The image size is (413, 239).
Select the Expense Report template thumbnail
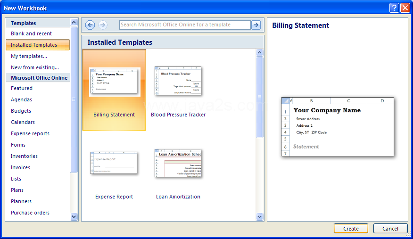[114, 163]
